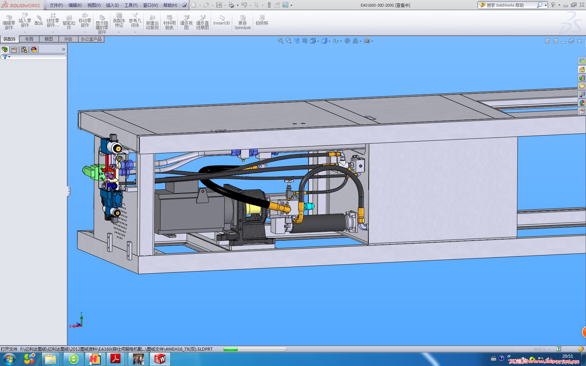Click Explode Line Sketch (爆炸直线草图)

click(x=202, y=23)
